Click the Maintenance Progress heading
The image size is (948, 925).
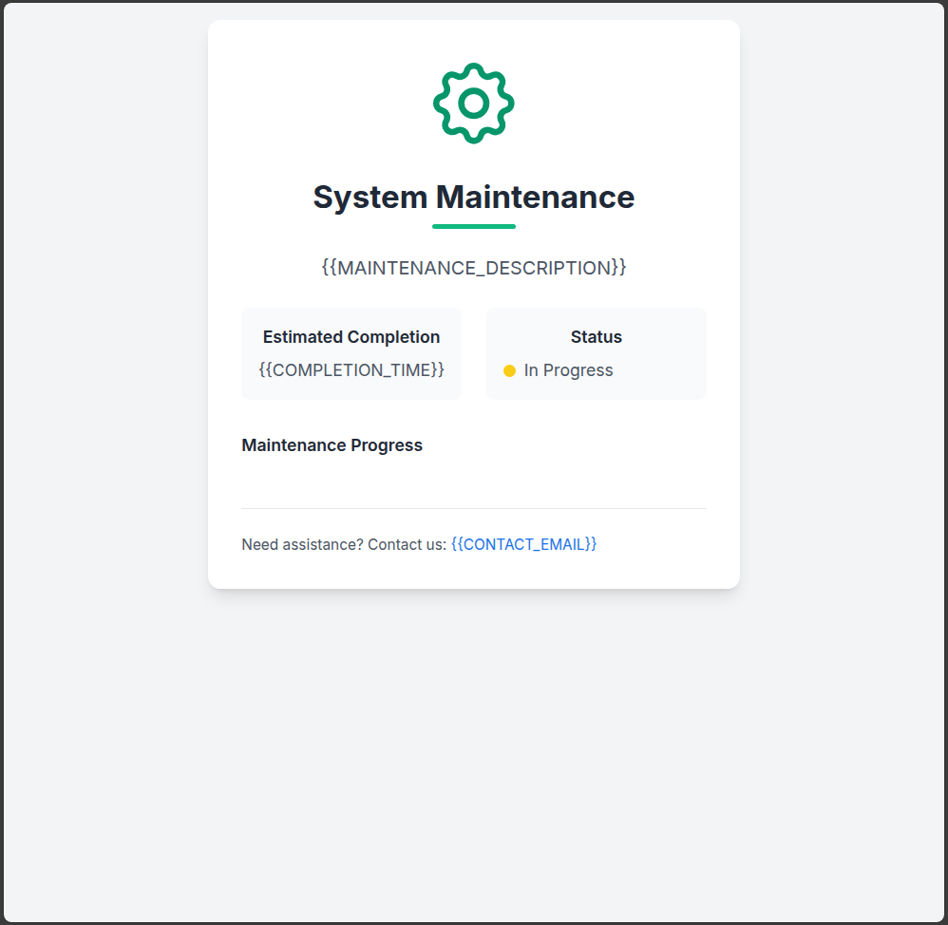332,445
